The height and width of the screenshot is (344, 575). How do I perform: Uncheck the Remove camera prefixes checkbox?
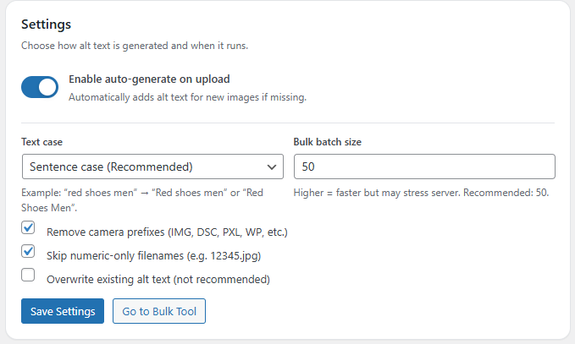(28, 228)
